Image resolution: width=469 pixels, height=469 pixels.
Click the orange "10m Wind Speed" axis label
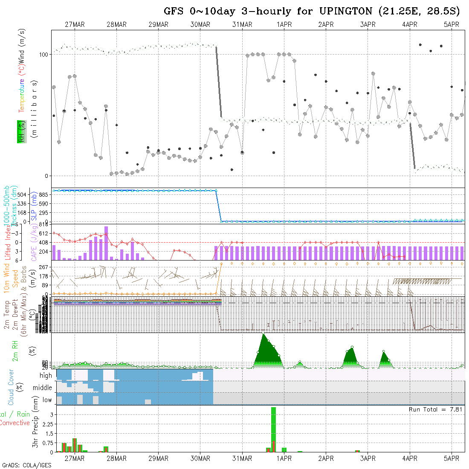(12, 277)
